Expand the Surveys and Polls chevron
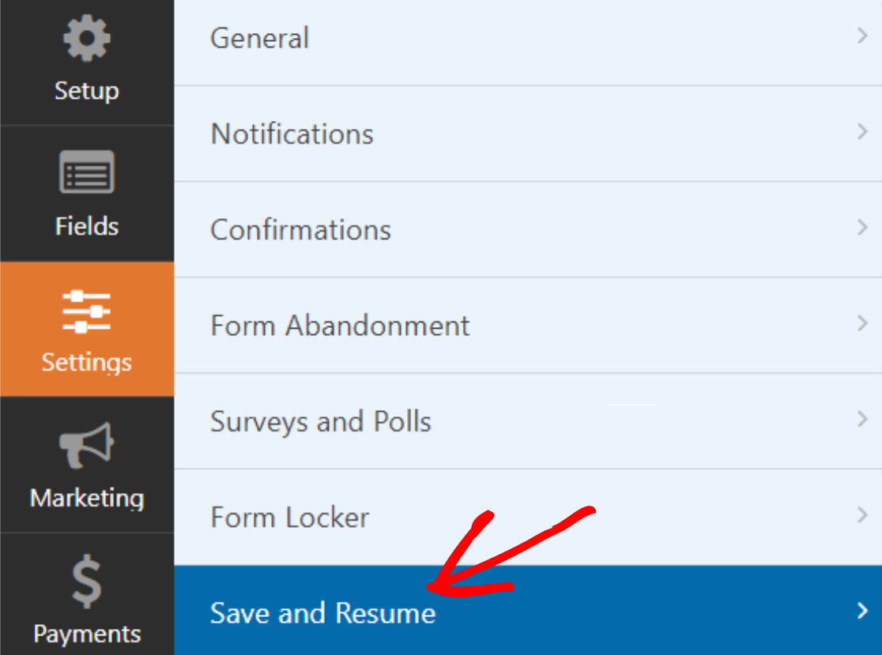This screenshot has height=655, width=882. [862, 420]
